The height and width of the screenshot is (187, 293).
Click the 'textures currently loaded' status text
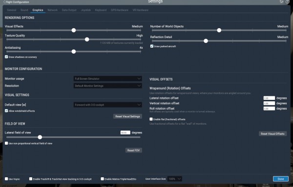[x=121, y=43]
